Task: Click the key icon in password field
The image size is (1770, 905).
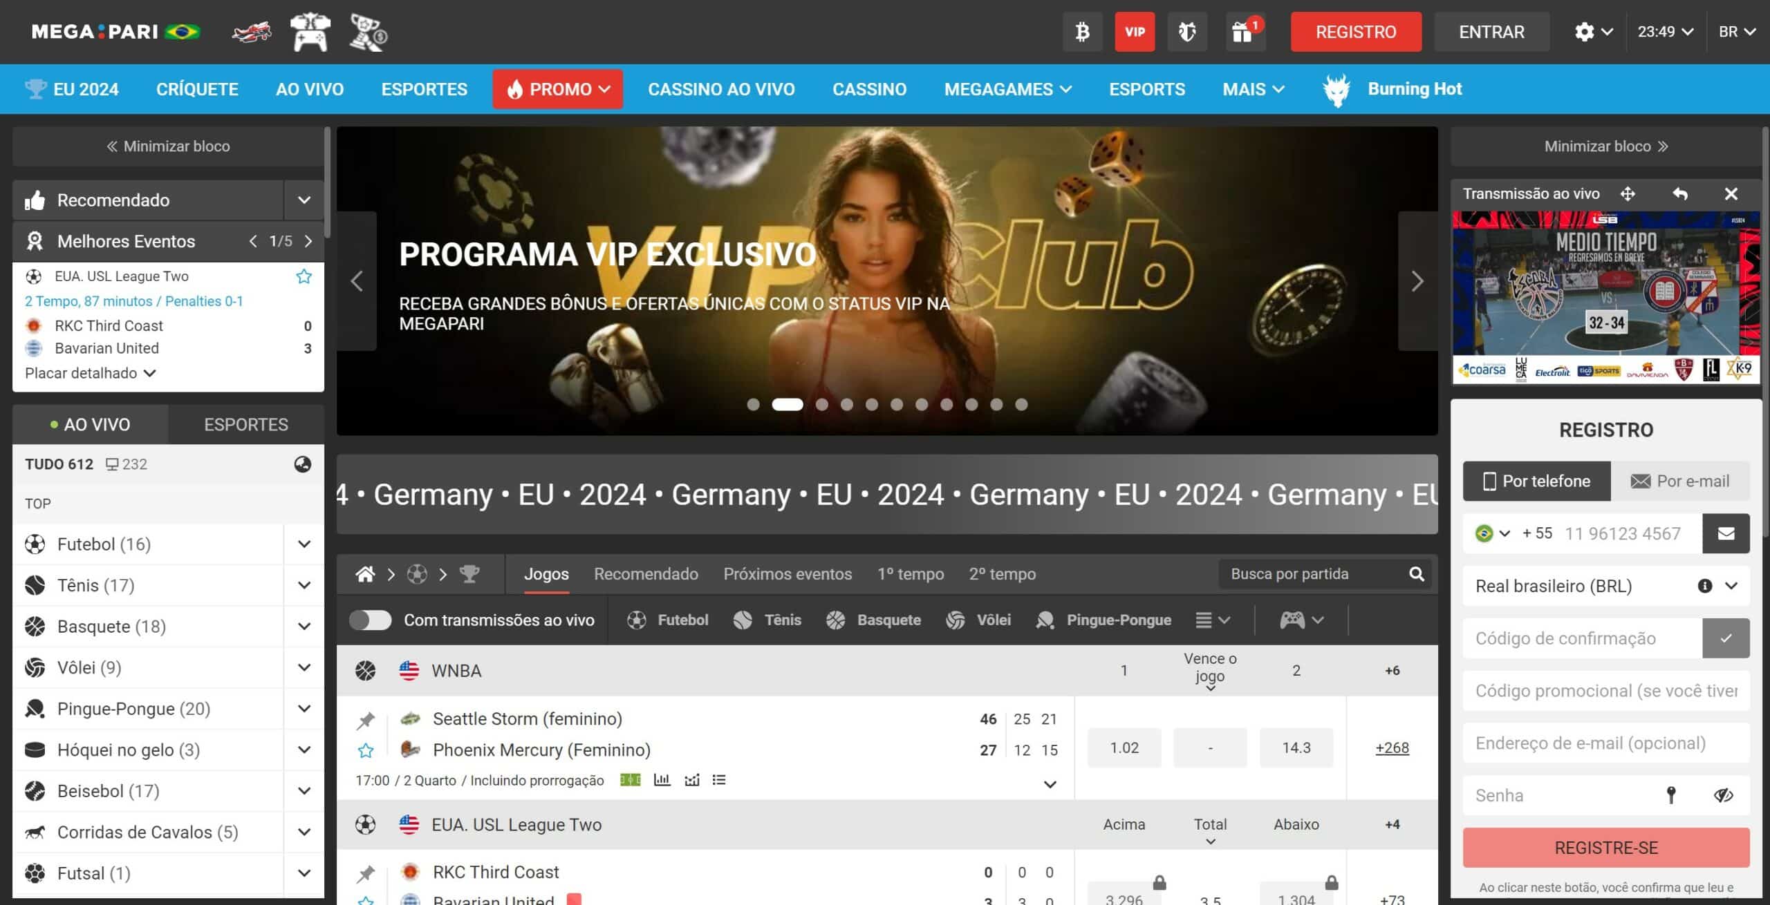Action: point(1671,795)
